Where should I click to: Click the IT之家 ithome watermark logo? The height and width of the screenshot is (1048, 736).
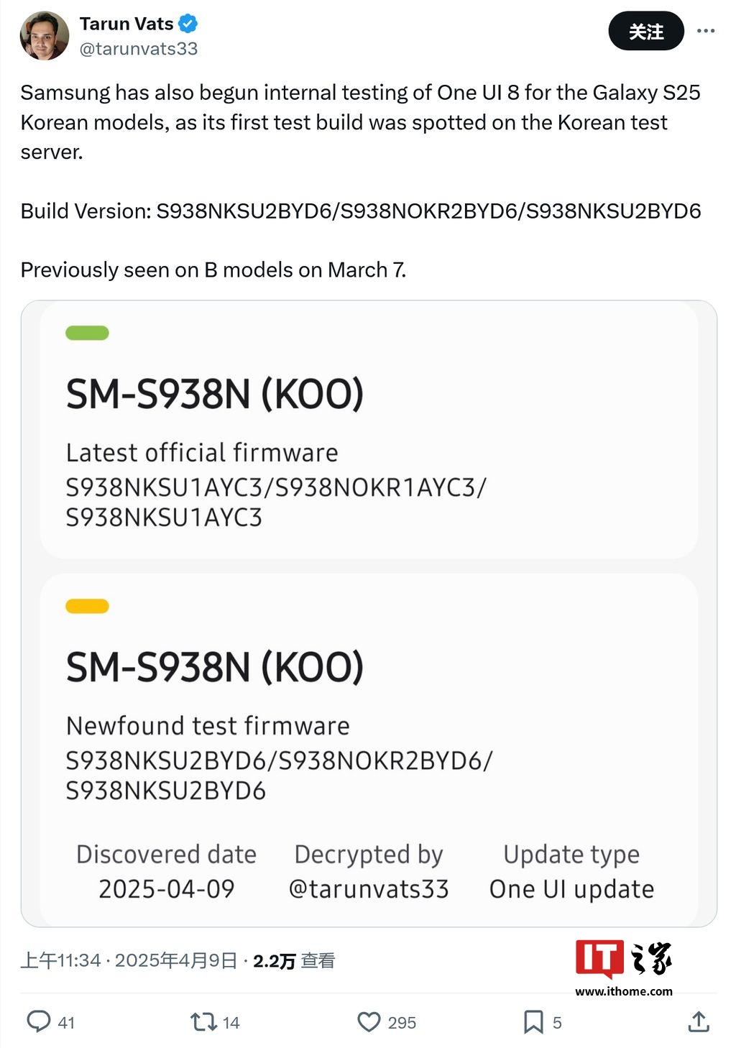click(624, 967)
